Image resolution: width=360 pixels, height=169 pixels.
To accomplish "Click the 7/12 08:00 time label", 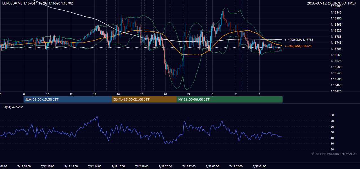I will click(24, 166).
